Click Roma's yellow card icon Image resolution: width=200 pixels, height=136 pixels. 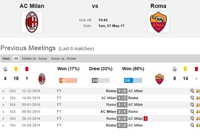[186, 69]
